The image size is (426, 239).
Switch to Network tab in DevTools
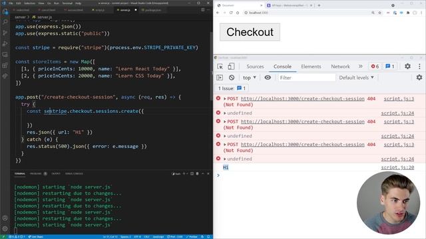[x=340, y=66]
